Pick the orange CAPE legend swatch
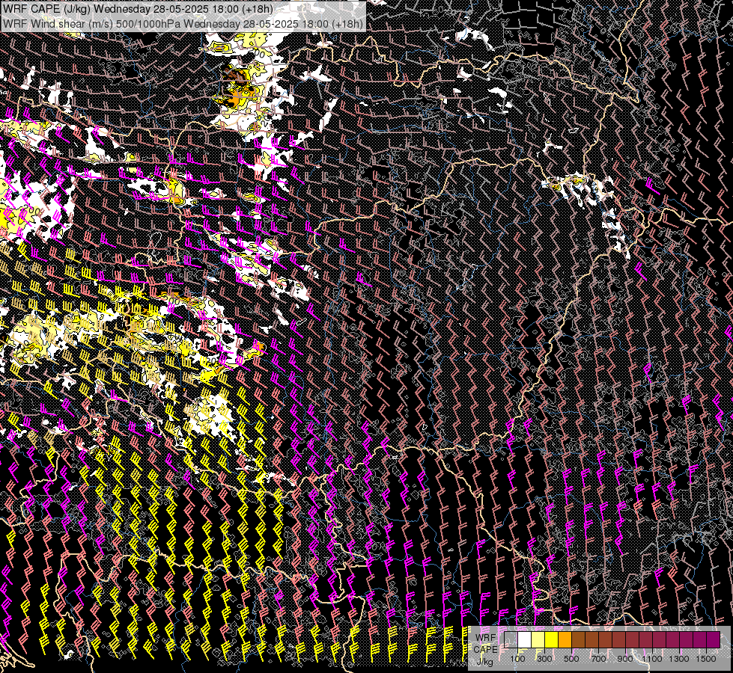733x673 pixels. click(565, 639)
